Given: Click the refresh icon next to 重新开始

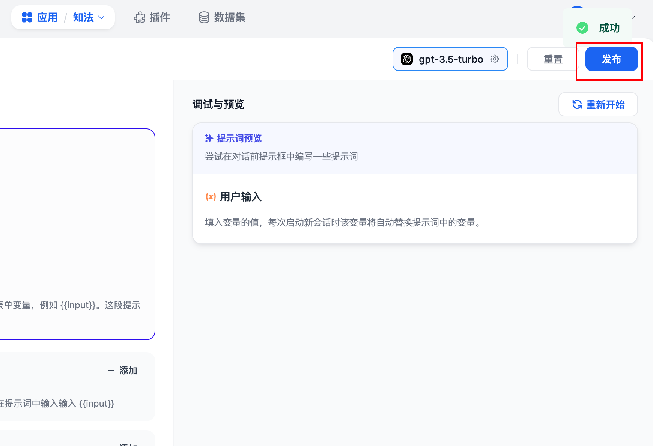Looking at the screenshot, I should pos(577,104).
